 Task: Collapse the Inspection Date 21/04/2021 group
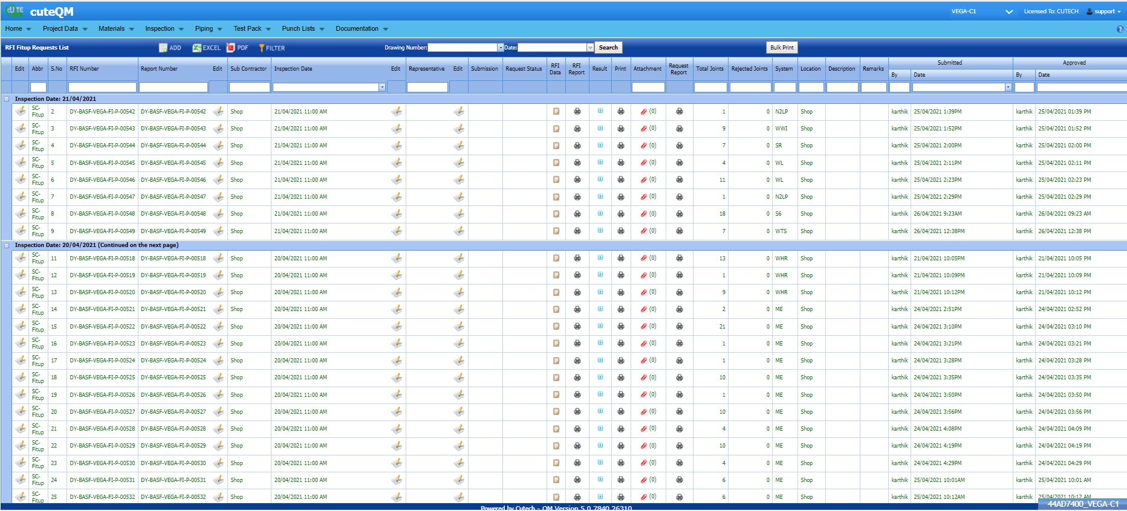(7, 99)
